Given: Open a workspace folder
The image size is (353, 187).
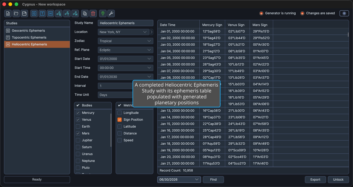Looking at the screenshot, I should 16,13.
